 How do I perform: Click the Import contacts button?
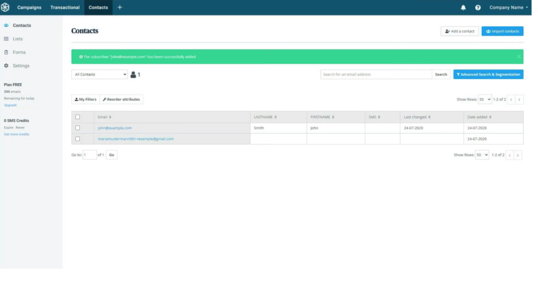[502, 31]
